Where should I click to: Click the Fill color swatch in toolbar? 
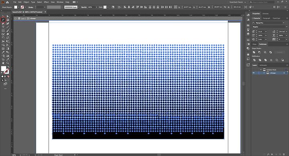coord(4,69)
